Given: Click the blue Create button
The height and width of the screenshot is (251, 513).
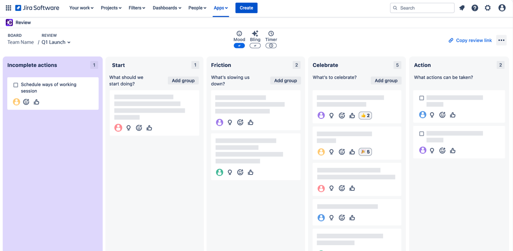Looking at the screenshot, I should point(246,8).
